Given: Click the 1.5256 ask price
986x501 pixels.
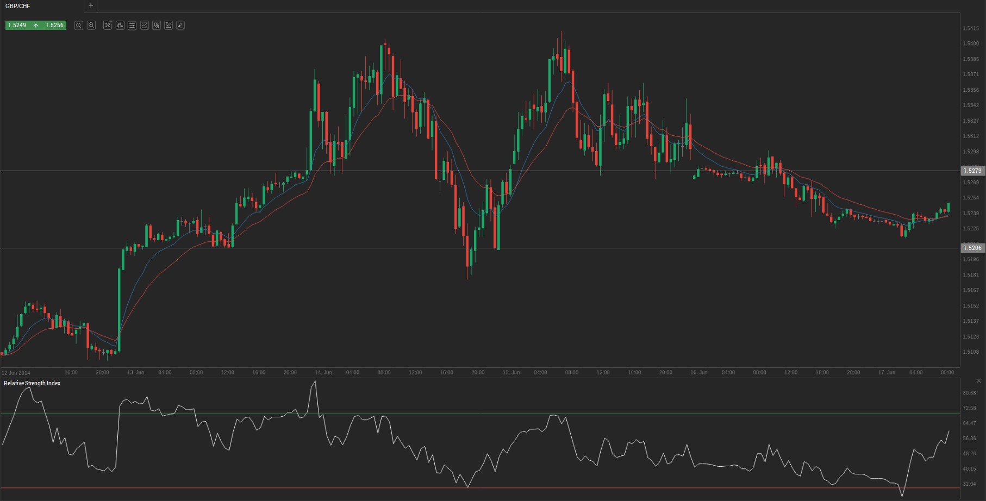Looking at the screenshot, I should point(54,26).
